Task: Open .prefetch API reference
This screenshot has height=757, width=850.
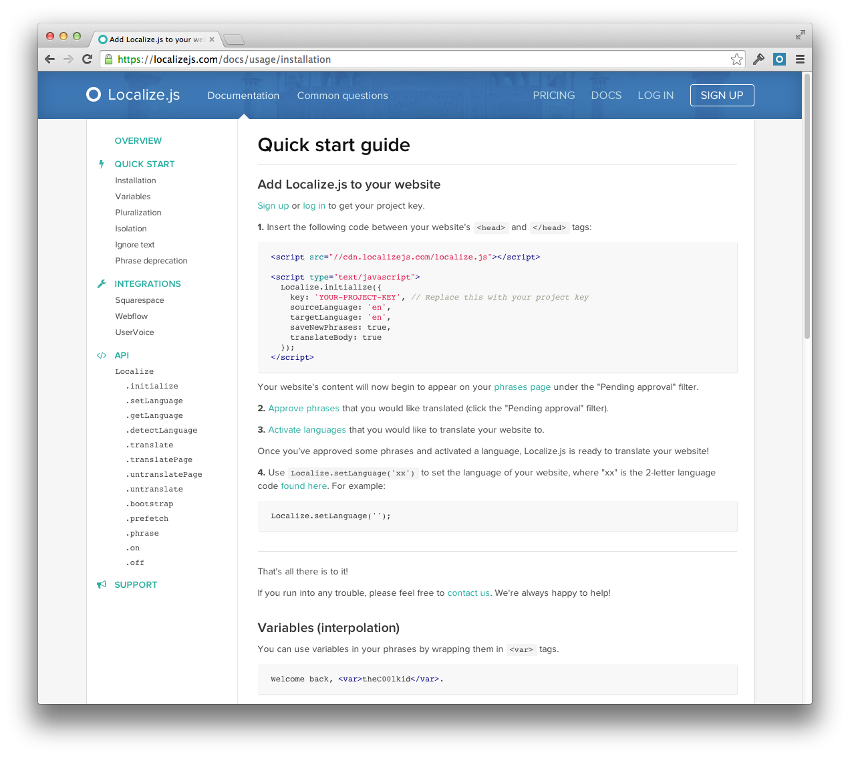Action: pos(147,518)
